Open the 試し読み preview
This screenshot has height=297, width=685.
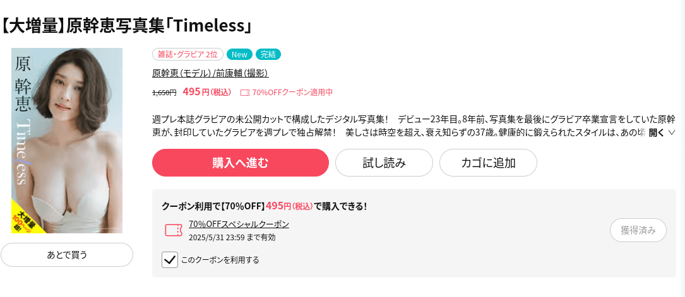(x=384, y=163)
